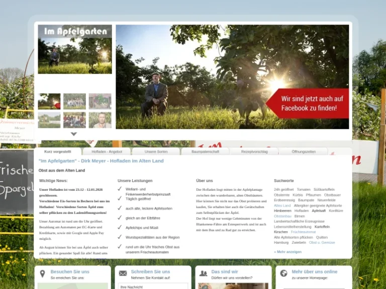Click the Obst u. Gemüse keyword link
386x289 pixels.
click(322, 242)
